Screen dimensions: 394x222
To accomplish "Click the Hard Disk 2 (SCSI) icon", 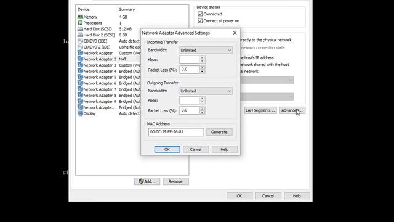I will pyautogui.click(x=80, y=35).
